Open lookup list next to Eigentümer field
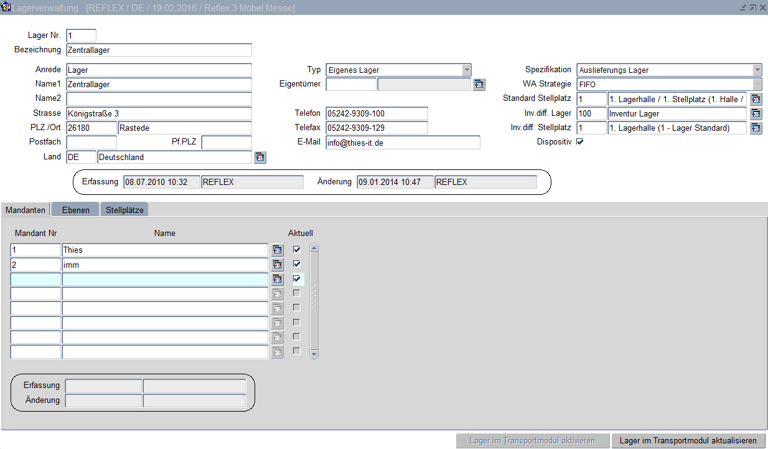Image resolution: width=768 pixels, height=449 pixels. click(479, 85)
